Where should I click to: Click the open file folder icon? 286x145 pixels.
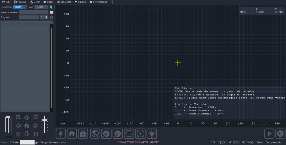click(51, 12)
